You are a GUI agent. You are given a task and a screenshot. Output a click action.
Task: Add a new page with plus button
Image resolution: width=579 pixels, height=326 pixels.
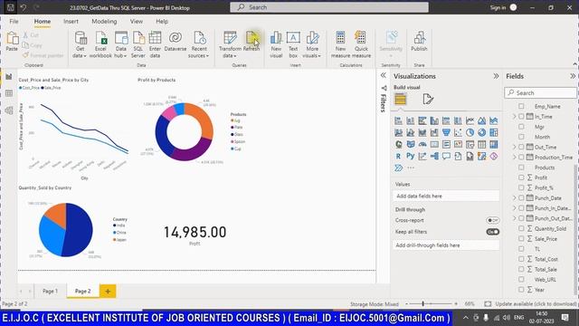coord(108,292)
